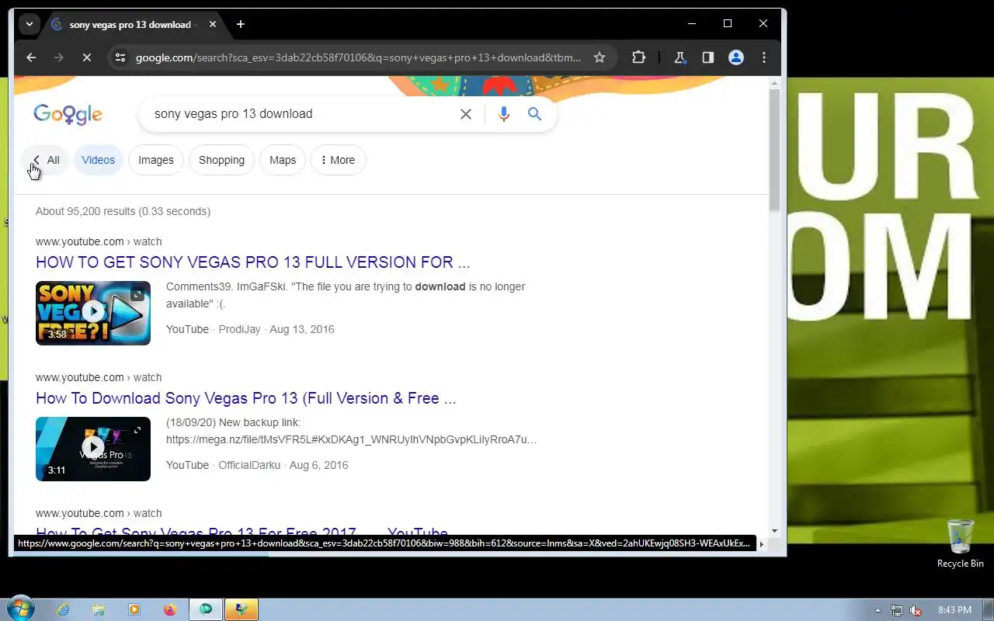Screen dimensions: 994x621
Task: Switch to Maps results
Action: coord(283,160)
